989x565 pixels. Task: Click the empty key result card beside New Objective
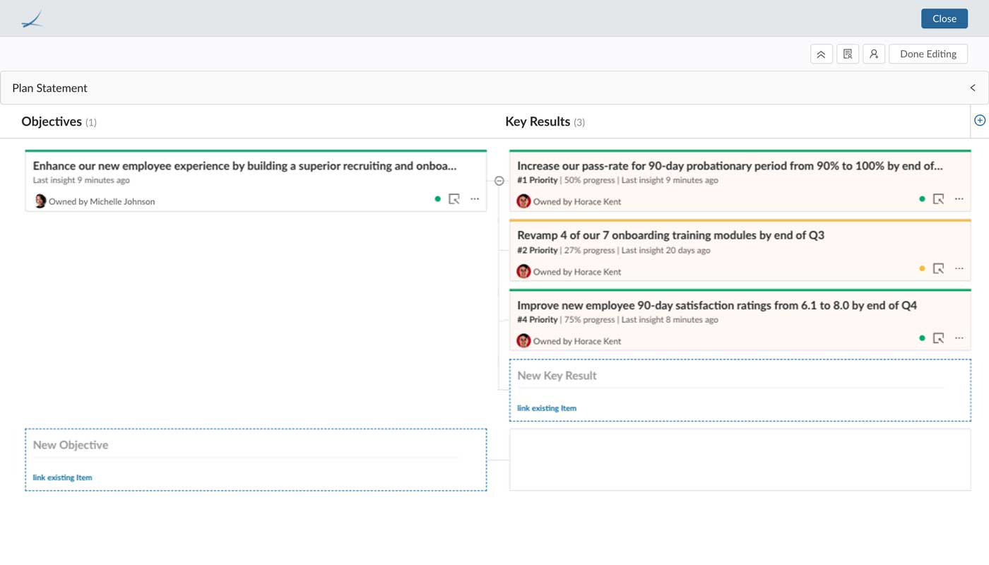(740, 459)
